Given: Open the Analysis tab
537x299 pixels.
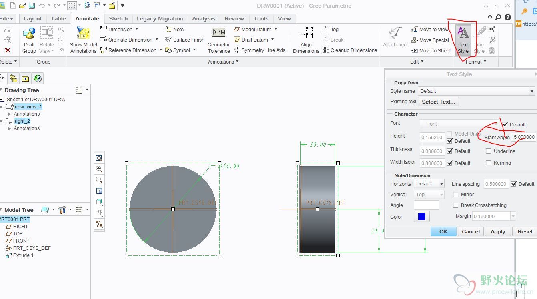Looking at the screenshot, I should [x=204, y=18].
